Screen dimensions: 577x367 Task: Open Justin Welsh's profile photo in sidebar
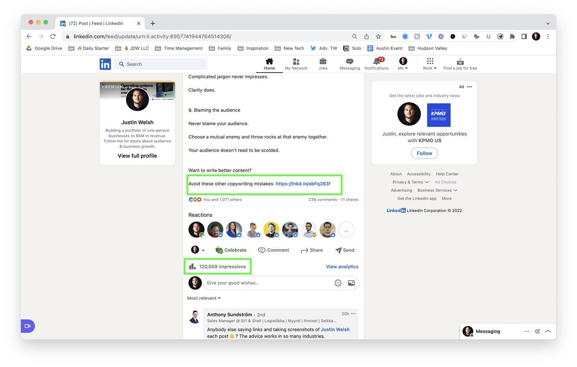(138, 100)
